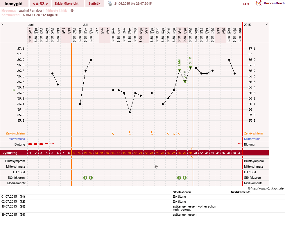Click the S cervical mucus symbol on day 27

tap(173, 134)
